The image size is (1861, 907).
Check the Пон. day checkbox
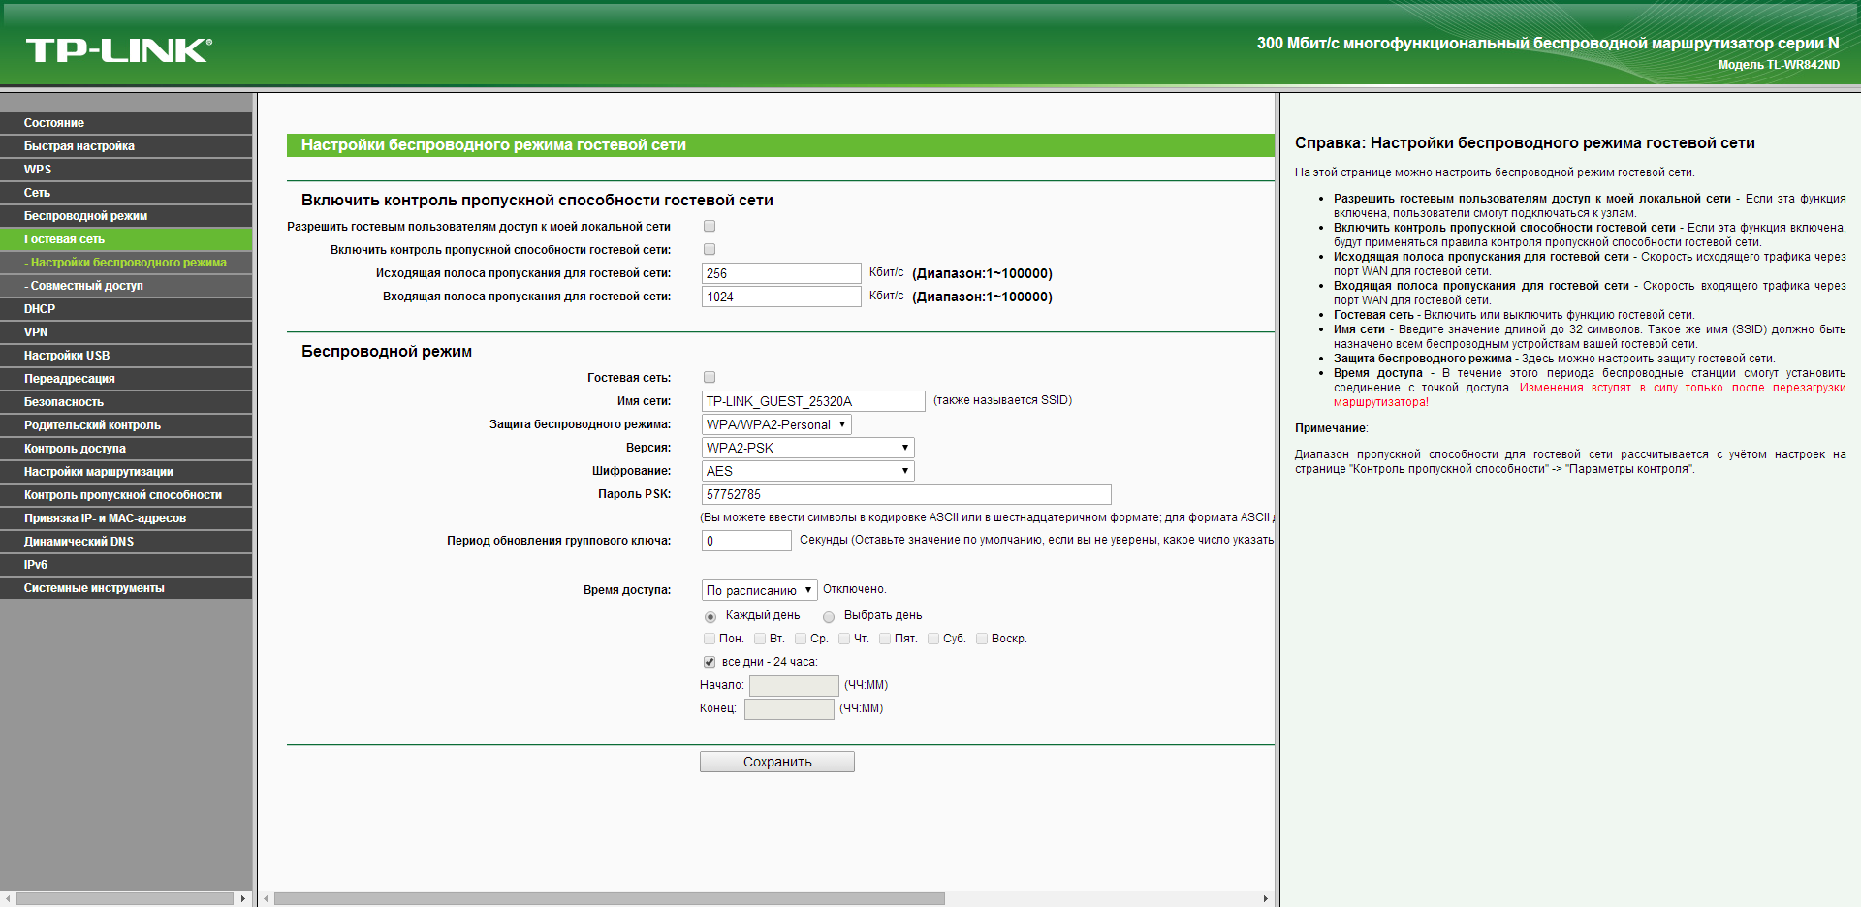pyautogui.click(x=710, y=639)
